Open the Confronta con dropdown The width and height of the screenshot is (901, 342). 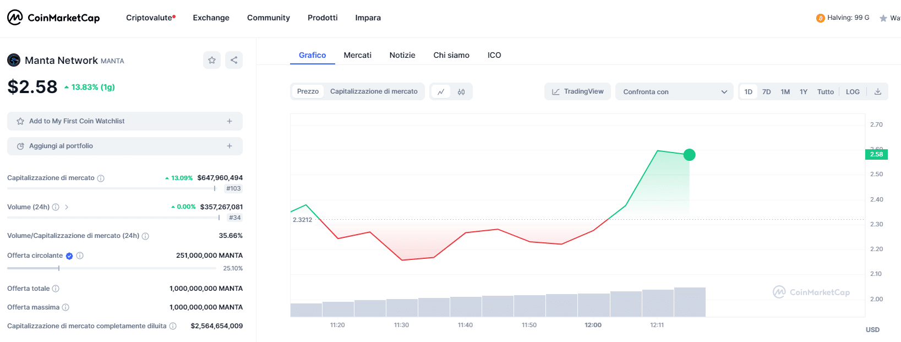coord(674,92)
